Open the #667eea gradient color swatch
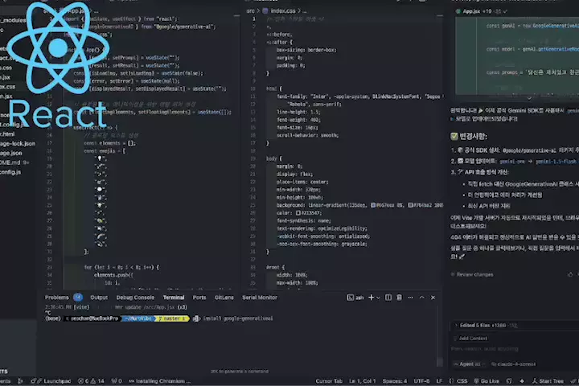The height and width of the screenshot is (386, 579). tap(373, 205)
